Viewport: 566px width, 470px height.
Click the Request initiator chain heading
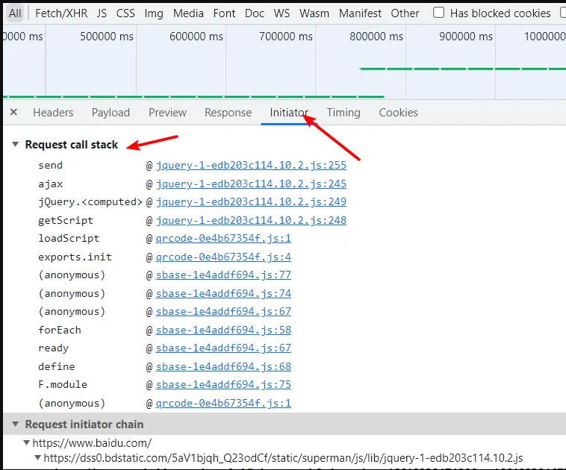84,424
